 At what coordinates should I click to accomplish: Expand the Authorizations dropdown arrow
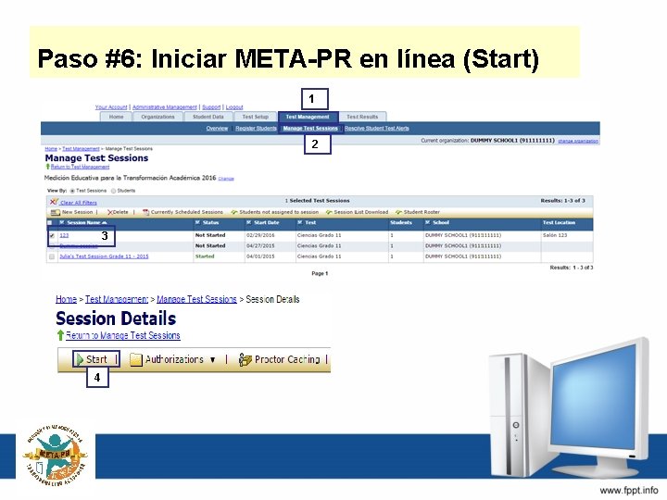point(213,359)
